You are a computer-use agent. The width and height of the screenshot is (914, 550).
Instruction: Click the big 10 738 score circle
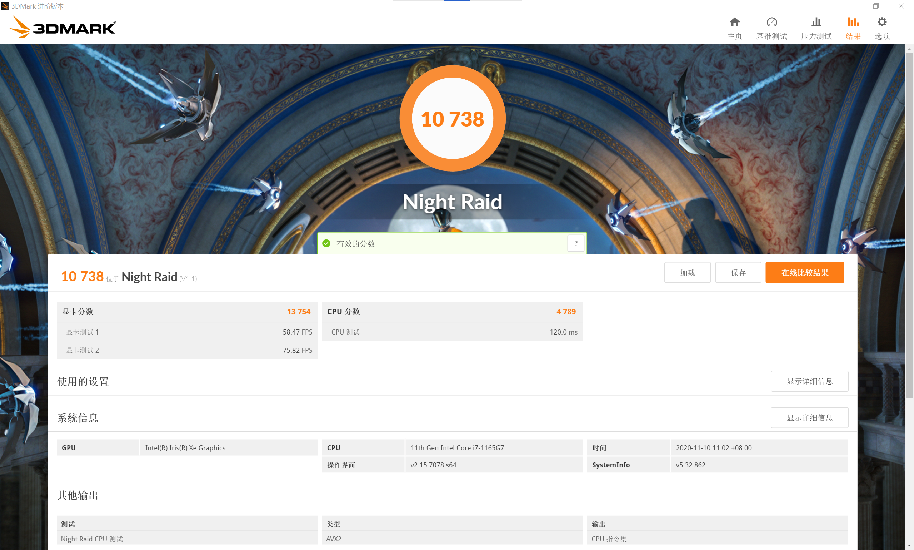click(x=453, y=119)
